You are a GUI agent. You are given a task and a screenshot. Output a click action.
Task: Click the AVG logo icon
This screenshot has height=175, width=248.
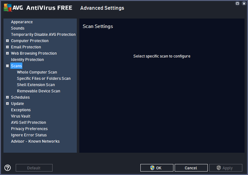[7, 7]
